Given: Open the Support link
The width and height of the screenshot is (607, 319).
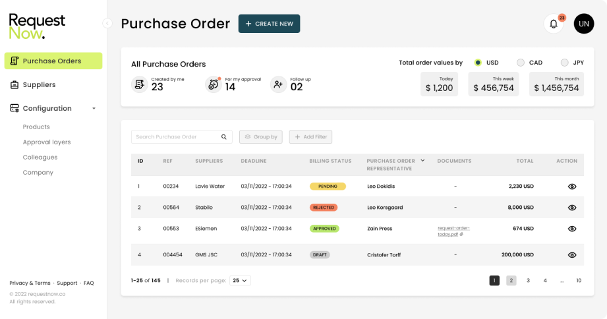Looking at the screenshot, I should (x=67, y=283).
